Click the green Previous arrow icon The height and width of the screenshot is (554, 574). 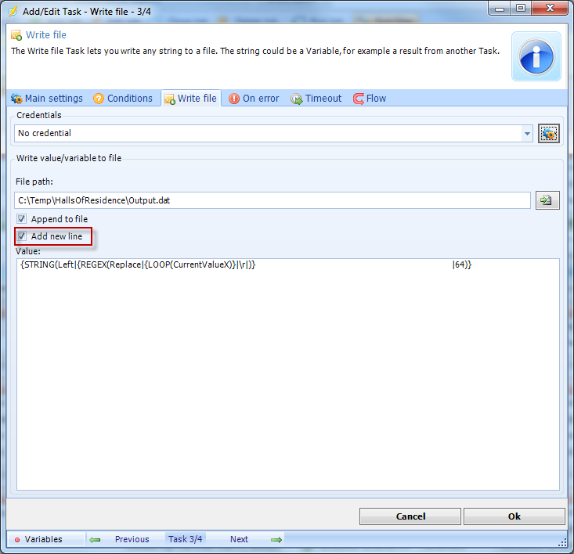click(x=95, y=539)
